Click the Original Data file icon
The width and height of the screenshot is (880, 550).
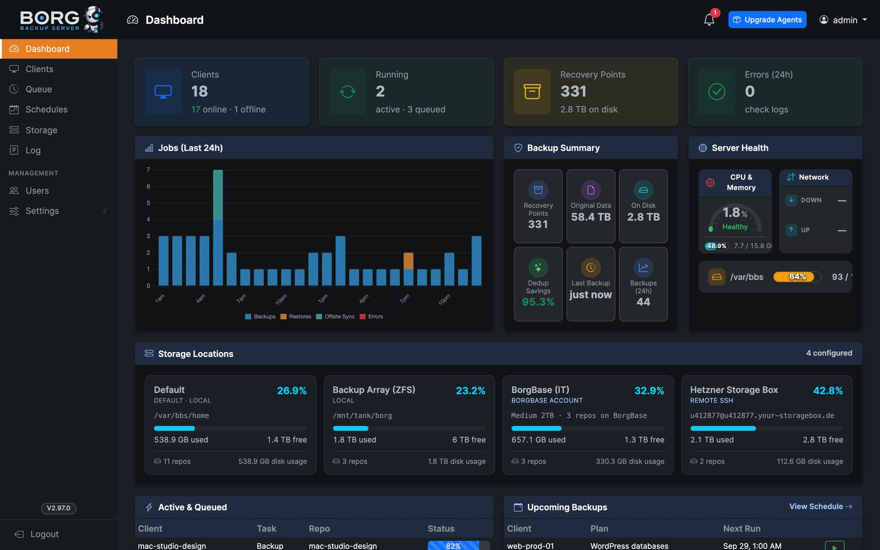point(591,190)
